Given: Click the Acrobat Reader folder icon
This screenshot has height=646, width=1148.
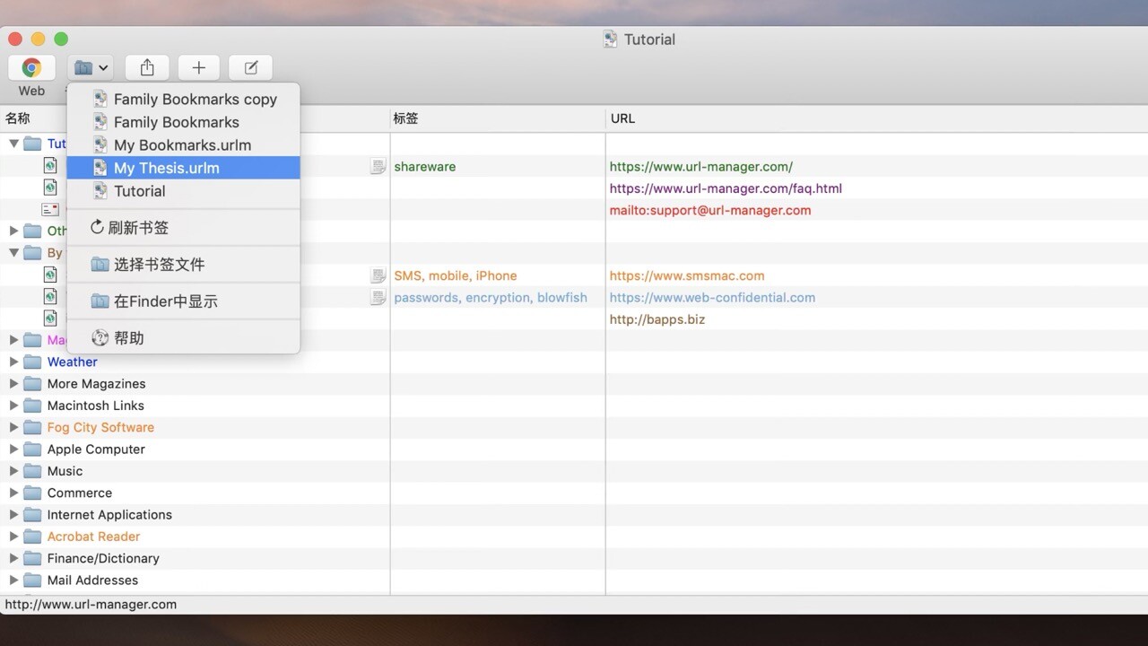Looking at the screenshot, I should coord(32,537).
